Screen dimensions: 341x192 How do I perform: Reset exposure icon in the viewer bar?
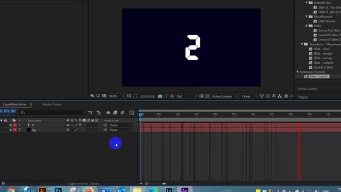click(286, 96)
